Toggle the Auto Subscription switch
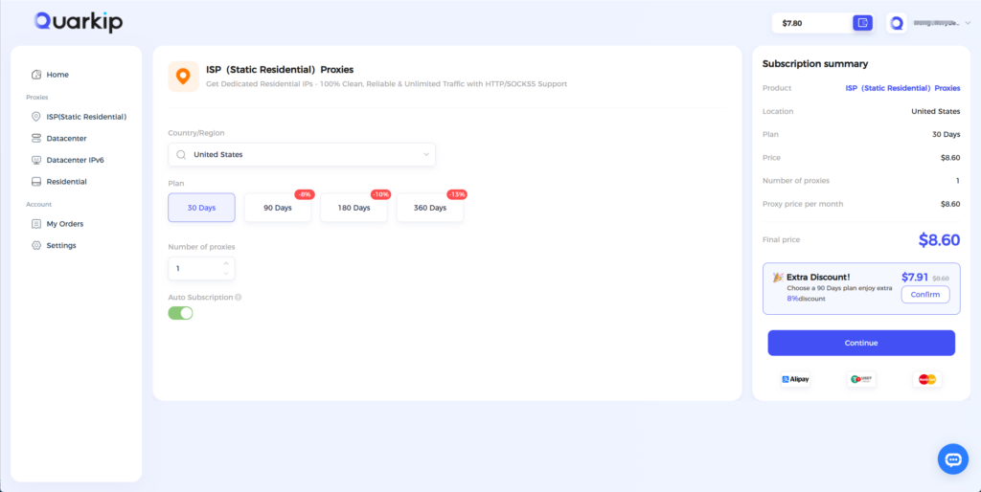981x492 pixels. coord(181,313)
